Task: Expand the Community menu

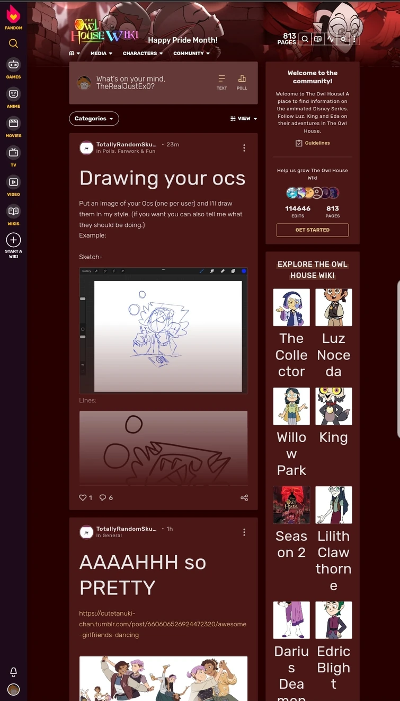Action: pos(191,54)
